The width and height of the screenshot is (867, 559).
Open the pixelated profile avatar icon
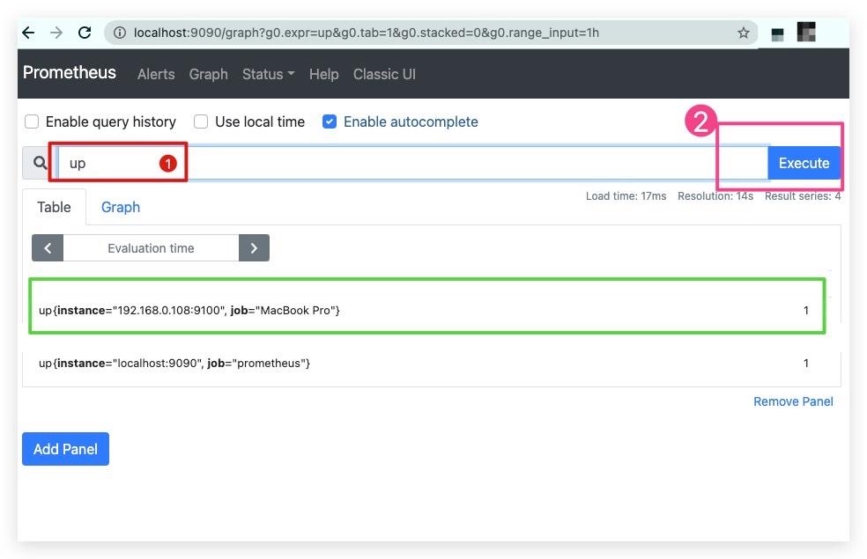[806, 32]
